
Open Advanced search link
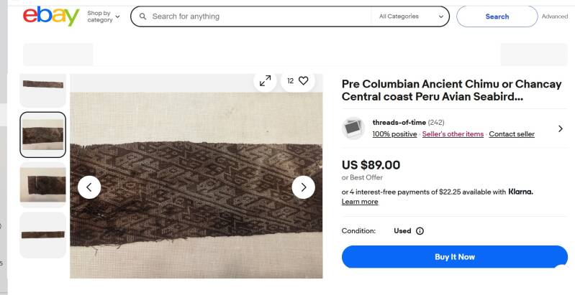pyautogui.click(x=554, y=17)
